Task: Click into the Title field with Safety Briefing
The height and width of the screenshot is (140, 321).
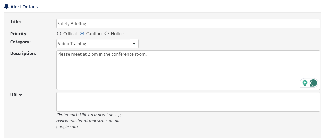Action: click(x=188, y=24)
